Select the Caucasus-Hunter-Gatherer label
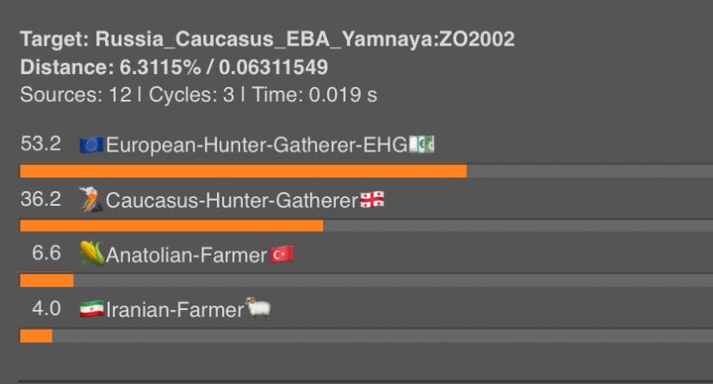Image resolution: width=713 pixels, height=384 pixels. point(232,201)
